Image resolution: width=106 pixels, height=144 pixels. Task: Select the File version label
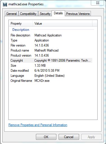[x=18, y=45]
